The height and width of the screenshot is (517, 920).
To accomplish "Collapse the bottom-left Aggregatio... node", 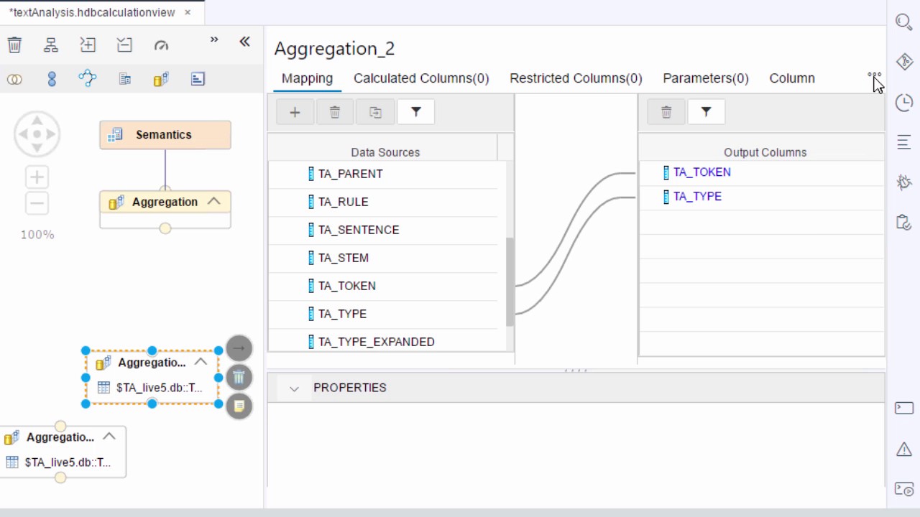I will (x=109, y=437).
